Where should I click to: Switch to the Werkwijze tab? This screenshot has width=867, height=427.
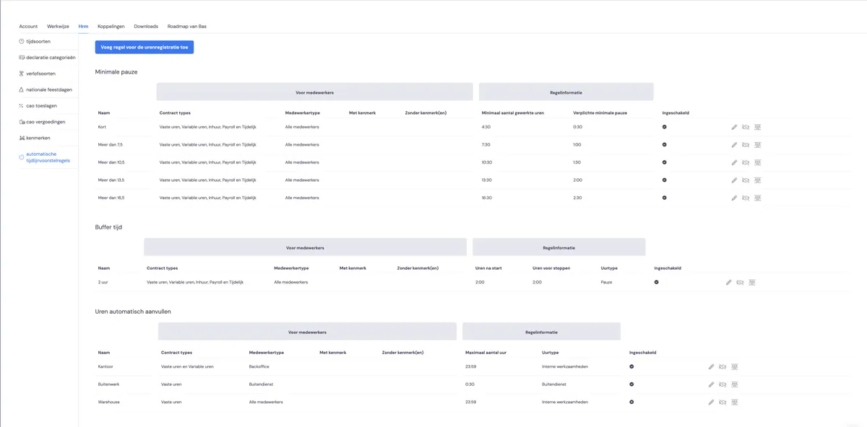click(58, 26)
